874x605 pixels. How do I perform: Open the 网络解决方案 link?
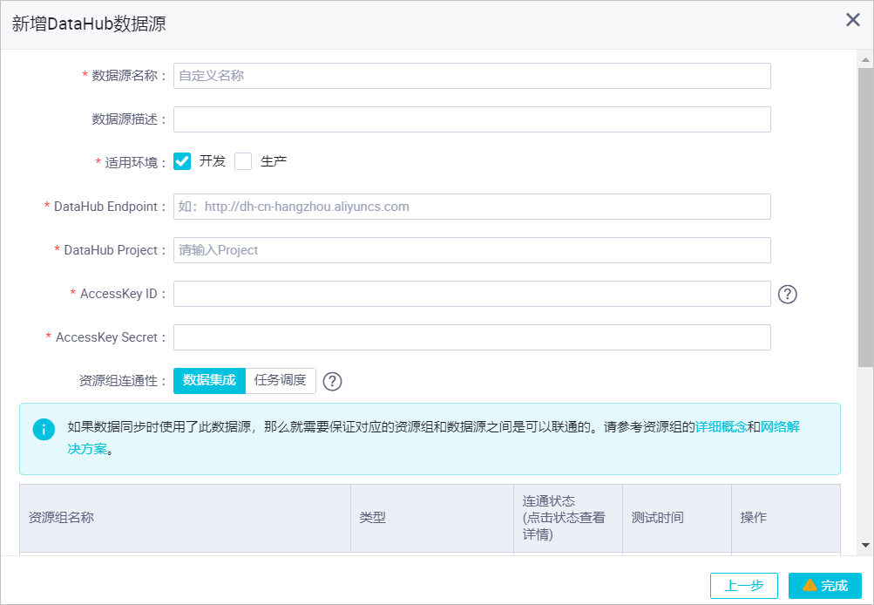pos(780,427)
